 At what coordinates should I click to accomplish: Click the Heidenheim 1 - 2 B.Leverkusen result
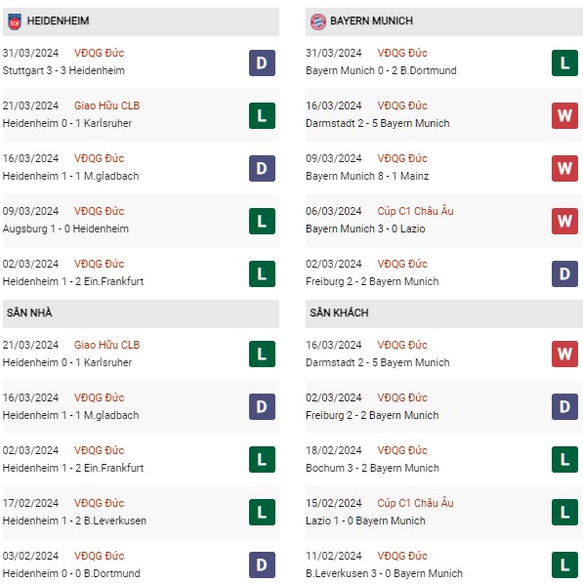[74, 521]
